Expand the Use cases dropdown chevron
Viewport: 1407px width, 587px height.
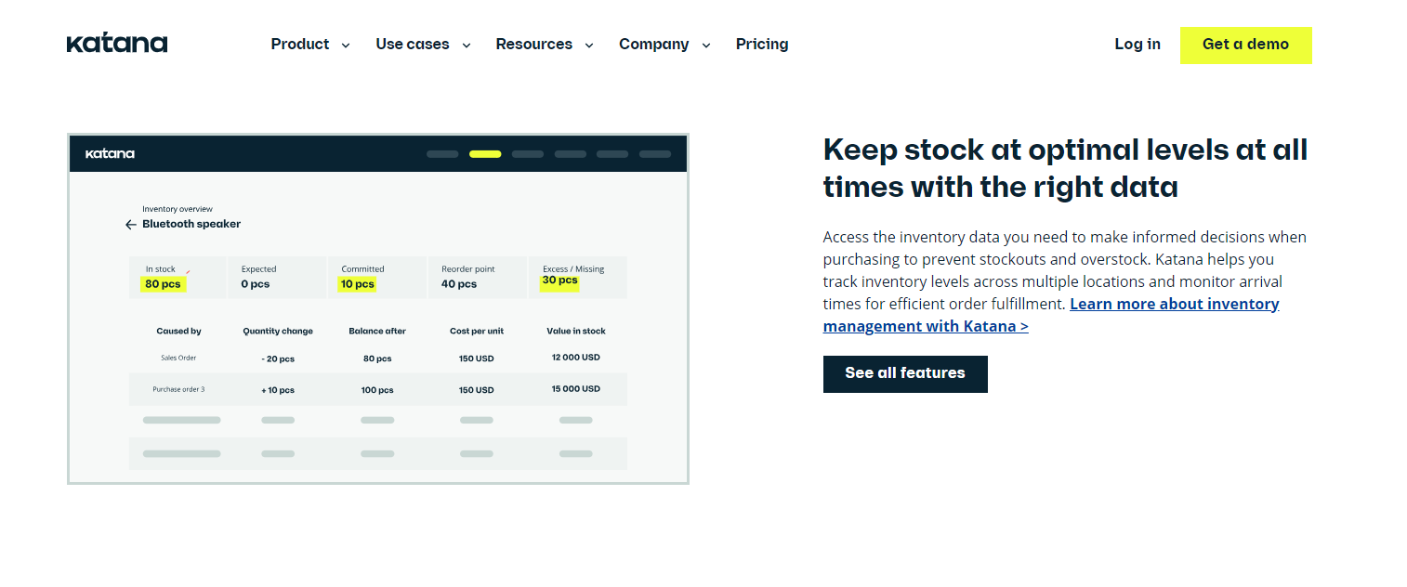point(467,45)
